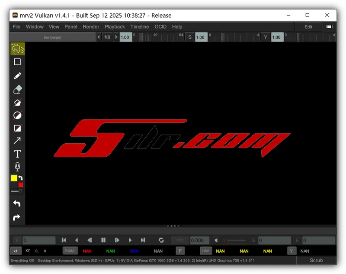The image size is (346, 274).
Task: Select the pan and scrub hand tool
Action: [x=18, y=49]
